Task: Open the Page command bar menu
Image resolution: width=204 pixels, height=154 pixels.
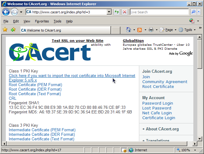Action: tap(168, 30)
